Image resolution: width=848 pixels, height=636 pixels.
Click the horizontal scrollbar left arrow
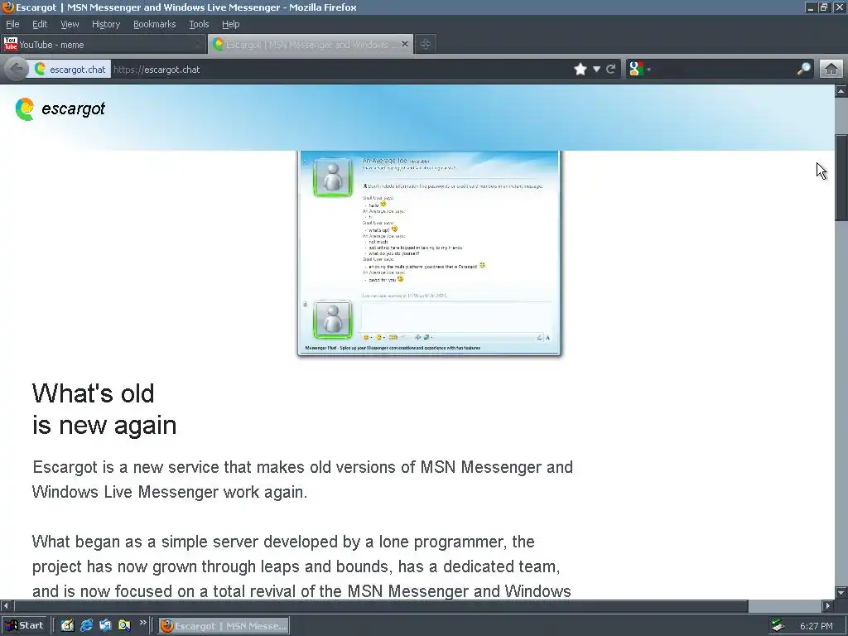tap(6, 605)
